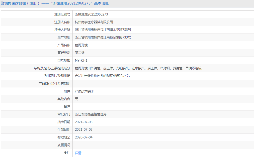Image resolution: width=254 pixels, height=157 pixels.
Task: Click the attachment value 产品技术要求
Action: tap(84, 91)
